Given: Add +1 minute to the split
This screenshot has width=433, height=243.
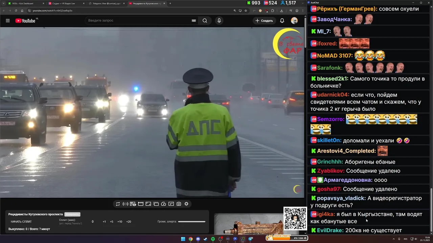Looking at the screenshot, I should 104,222.
